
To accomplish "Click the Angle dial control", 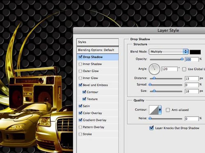I will [154, 69].
